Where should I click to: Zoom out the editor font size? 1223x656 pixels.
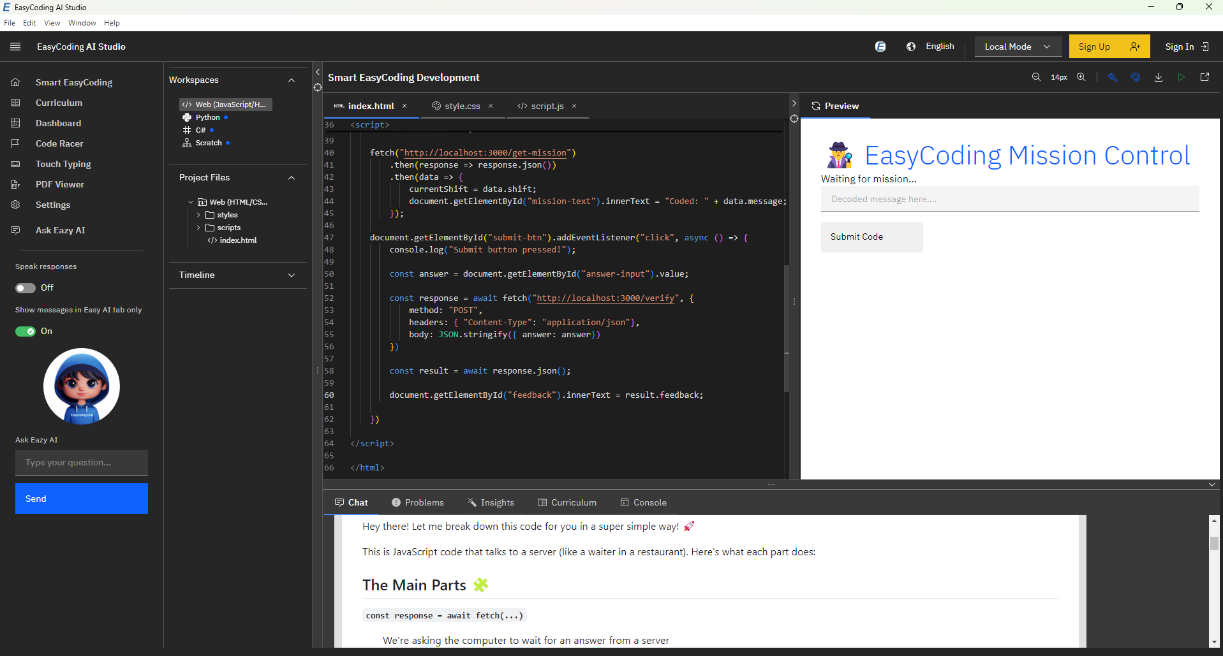click(x=1036, y=77)
